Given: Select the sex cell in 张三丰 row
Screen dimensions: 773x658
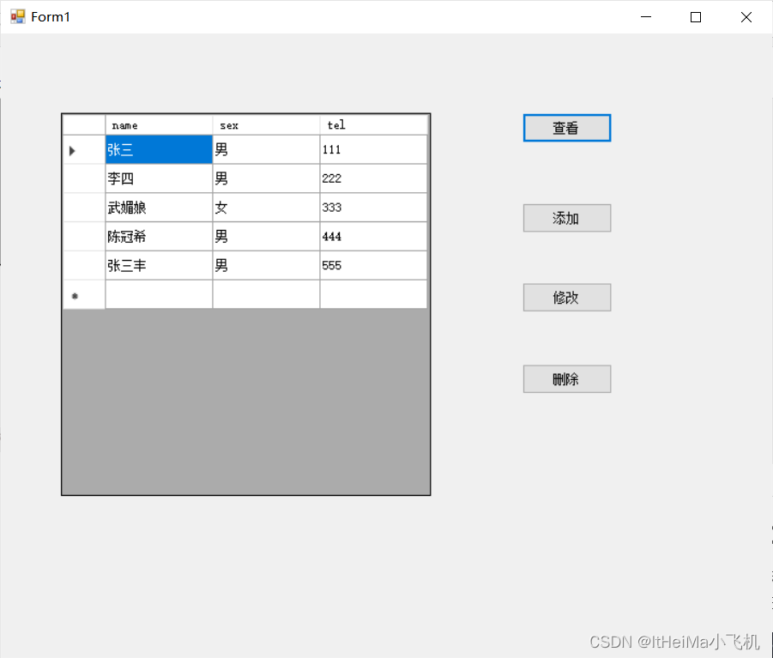Looking at the screenshot, I should [x=266, y=266].
